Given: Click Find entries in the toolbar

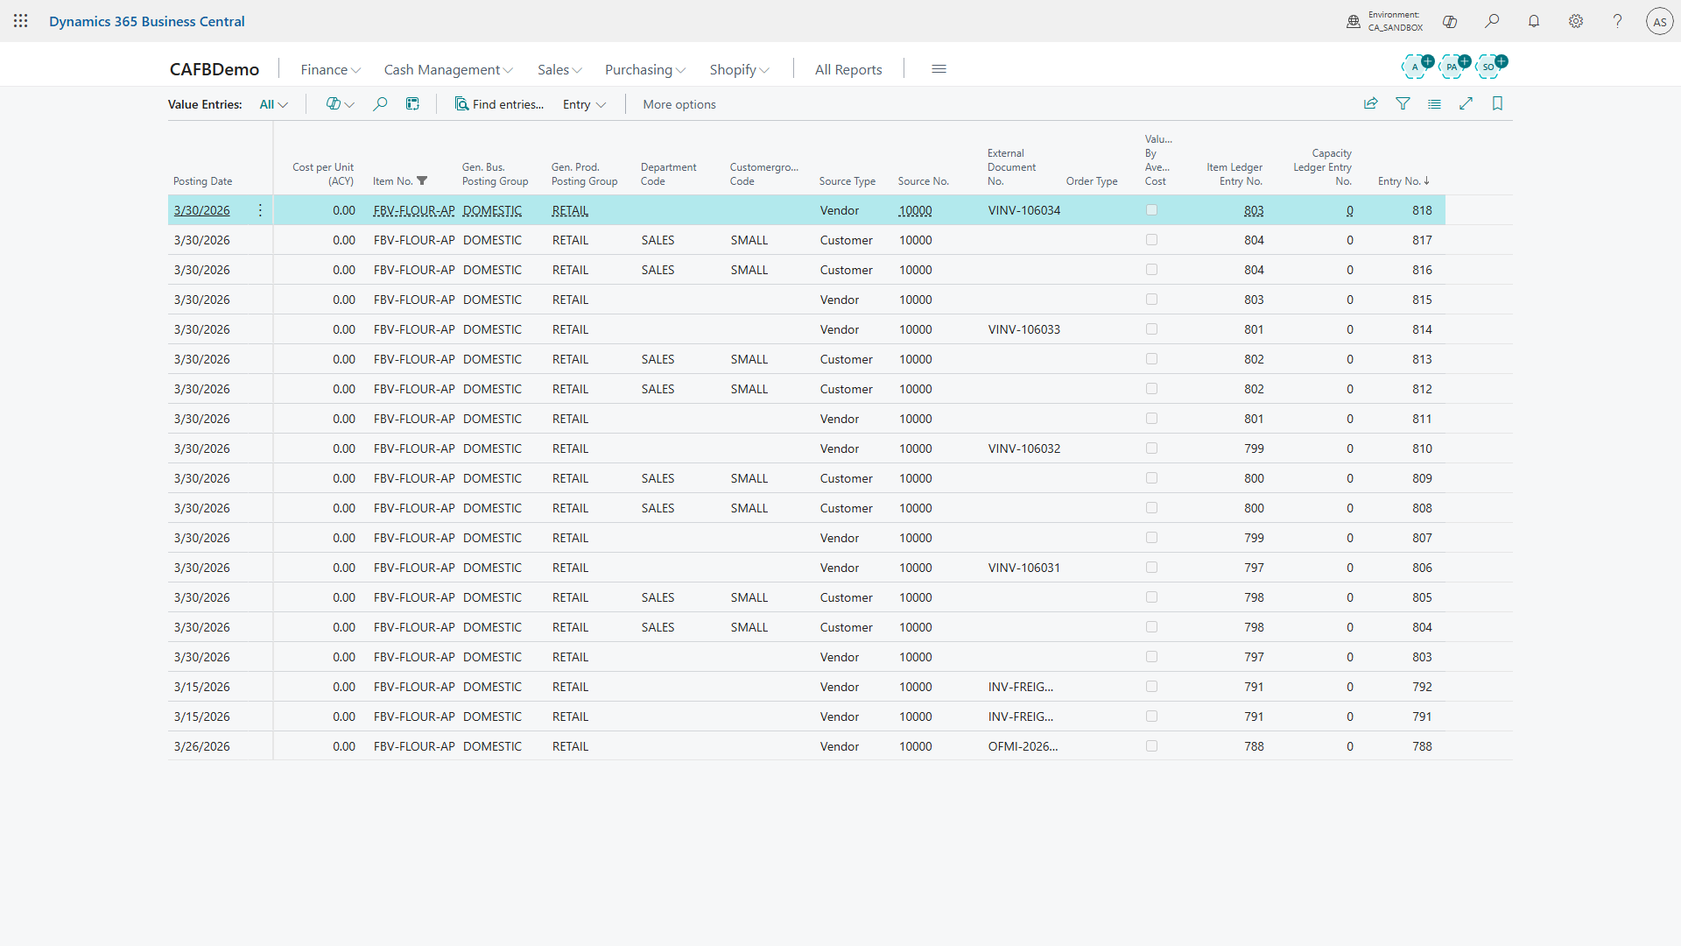Looking at the screenshot, I should pos(499,104).
